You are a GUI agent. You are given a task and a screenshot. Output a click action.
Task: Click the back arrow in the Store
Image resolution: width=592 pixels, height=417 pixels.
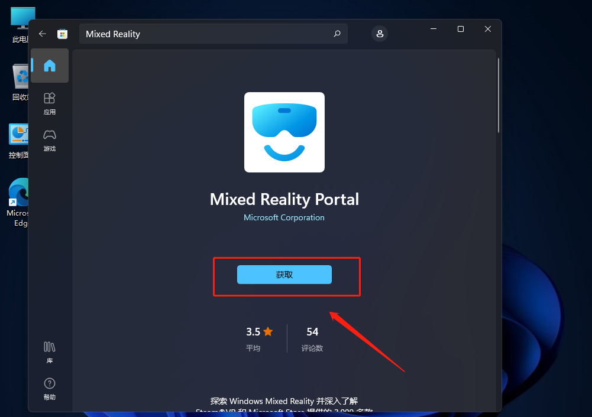point(43,34)
